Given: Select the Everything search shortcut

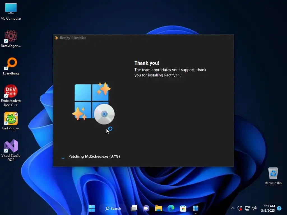Looking at the screenshot, I should tap(11, 66).
